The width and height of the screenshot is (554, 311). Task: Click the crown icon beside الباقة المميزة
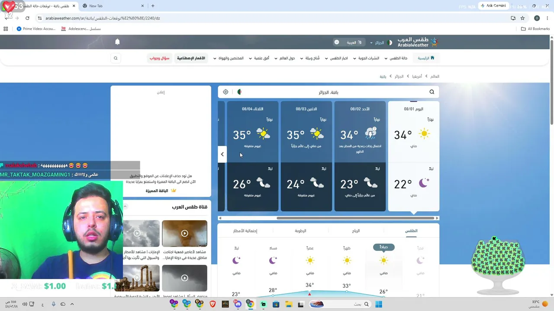pos(174,190)
